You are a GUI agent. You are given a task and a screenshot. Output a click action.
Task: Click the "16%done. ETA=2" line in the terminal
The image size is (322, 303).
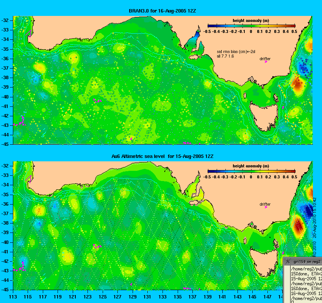click(306, 289)
